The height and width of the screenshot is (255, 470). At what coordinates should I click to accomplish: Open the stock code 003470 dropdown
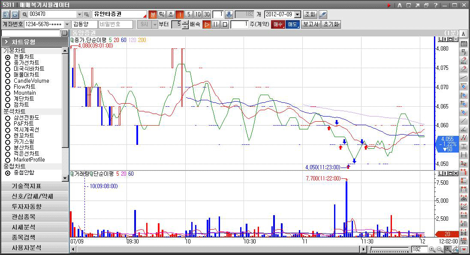[79, 15]
